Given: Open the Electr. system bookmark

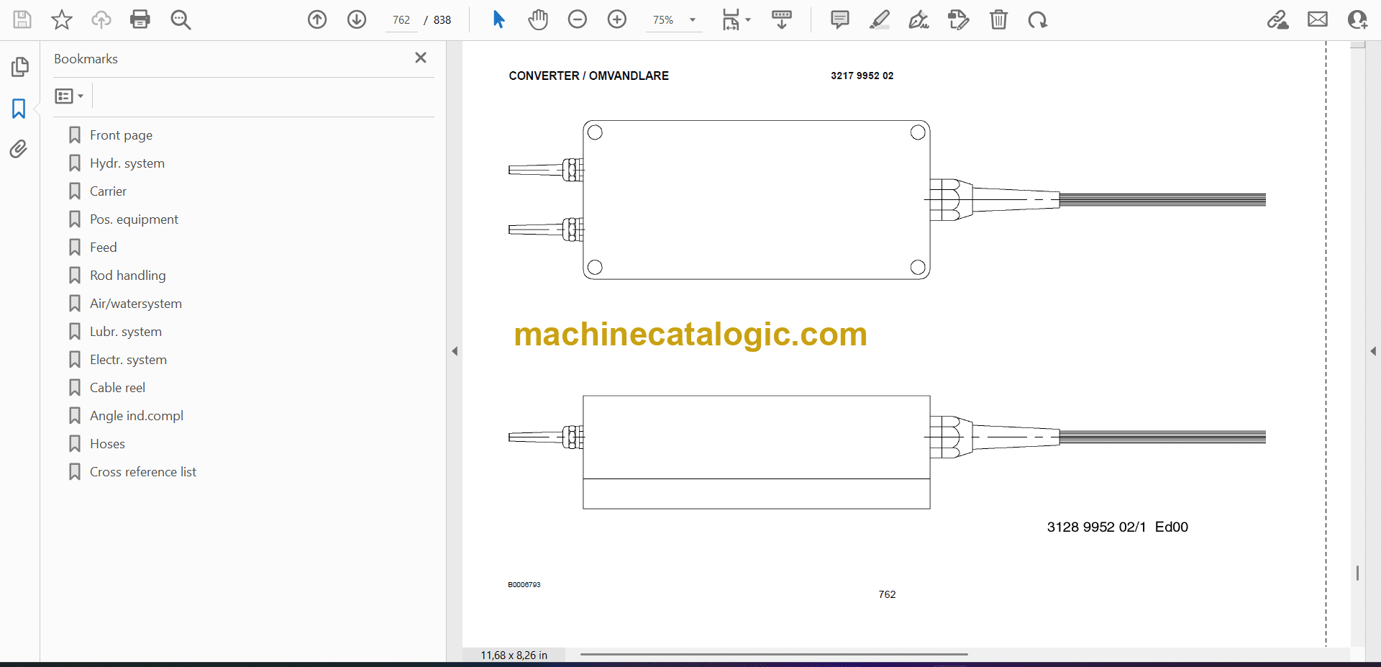Looking at the screenshot, I should tap(128, 360).
